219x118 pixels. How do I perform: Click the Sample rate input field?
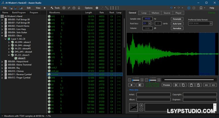[x=147, y=19]
